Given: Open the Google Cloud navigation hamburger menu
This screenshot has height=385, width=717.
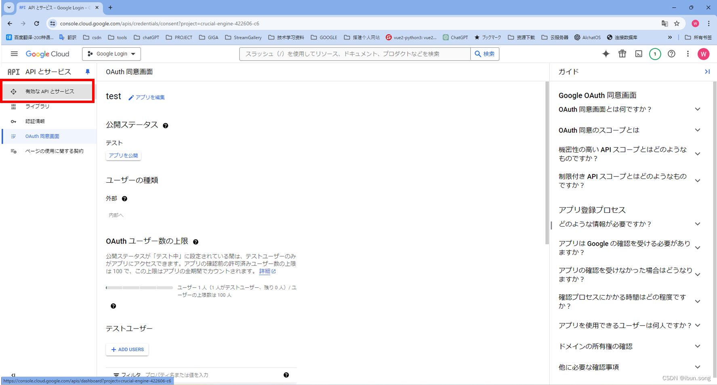Looking at the screenshot, I should (14, 54).
